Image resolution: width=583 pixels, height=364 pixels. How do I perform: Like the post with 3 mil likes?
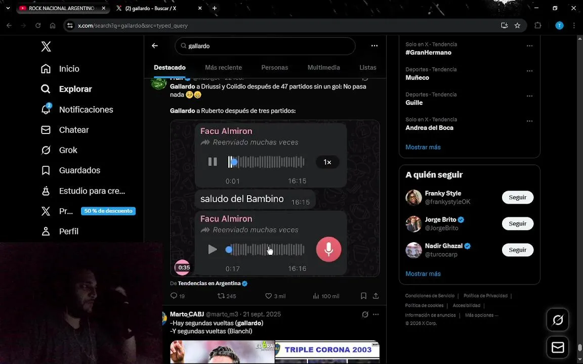275,296
